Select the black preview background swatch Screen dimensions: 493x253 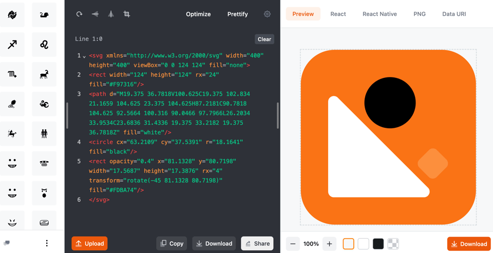(x=378, y=244)
